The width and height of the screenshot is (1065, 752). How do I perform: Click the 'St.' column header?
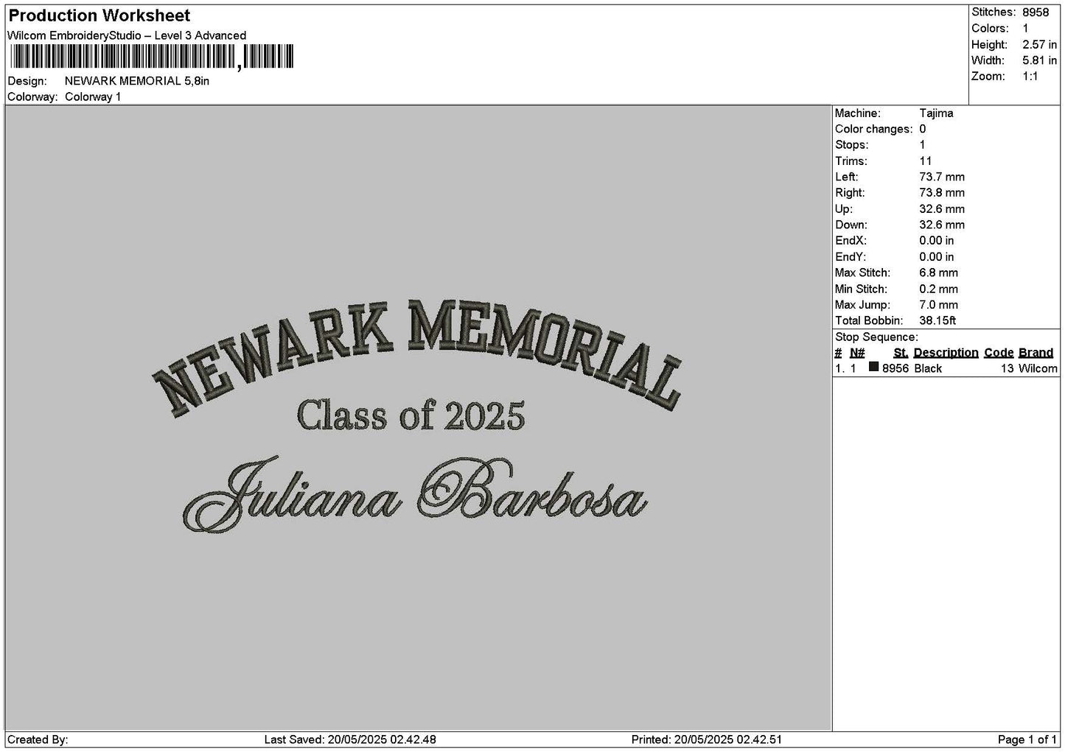pyautogui.click(x=901, y=353)
